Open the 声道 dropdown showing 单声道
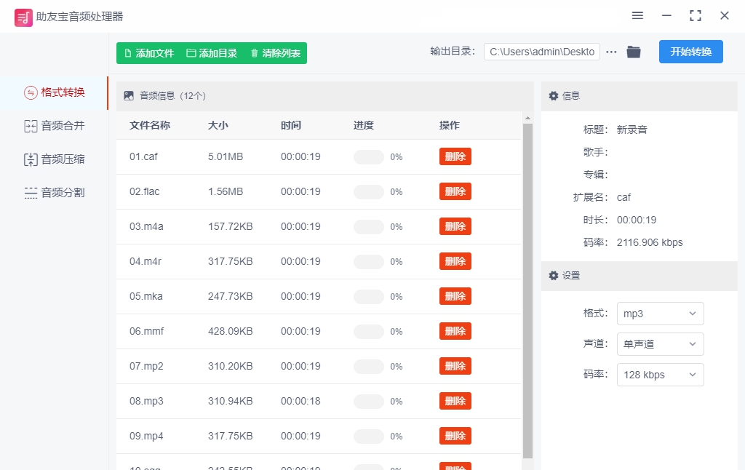The width and height of the screenshot is (745, 470). click(660, 344)
